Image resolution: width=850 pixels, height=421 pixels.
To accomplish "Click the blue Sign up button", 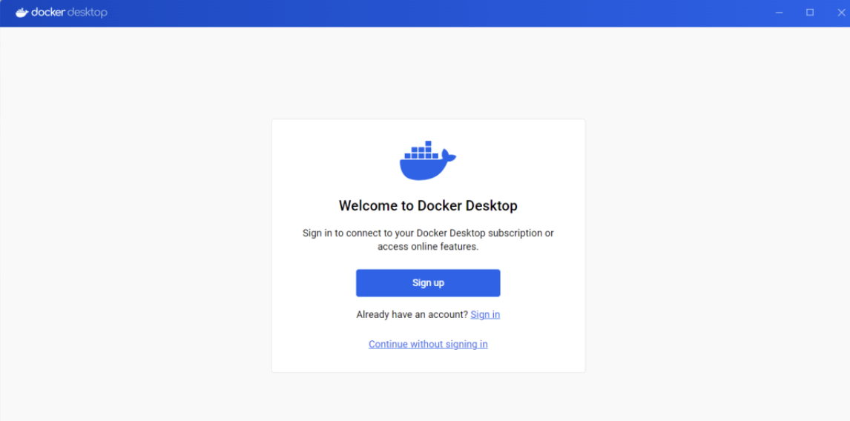I will [x=428, y=283].
